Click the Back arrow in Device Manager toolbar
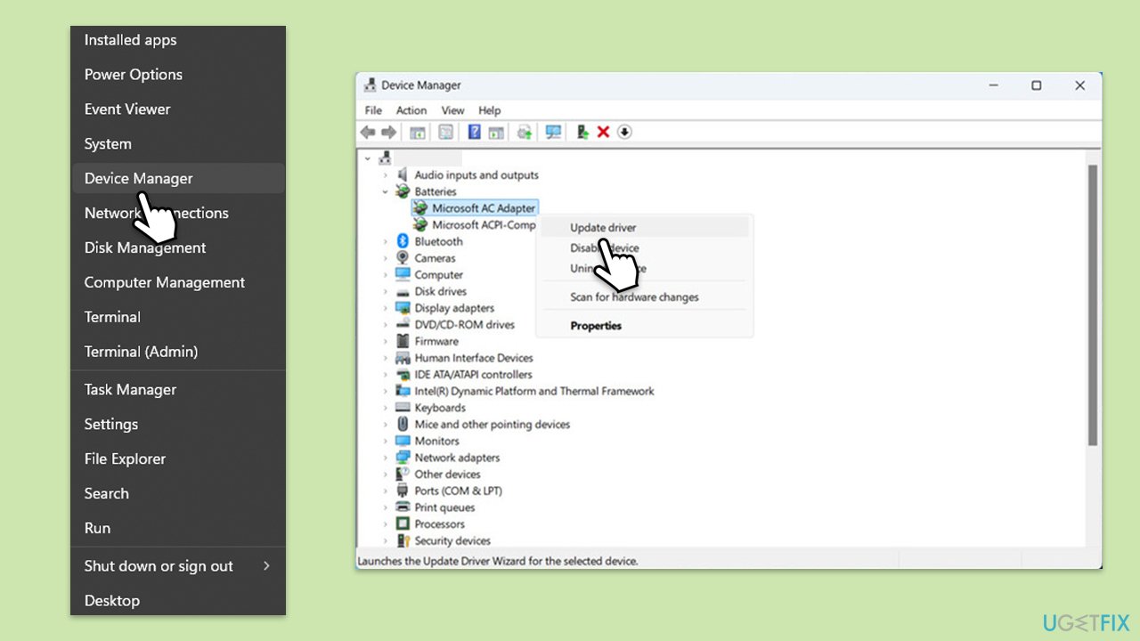Screen dimensions: 1140x641 (x=367, y=132)
